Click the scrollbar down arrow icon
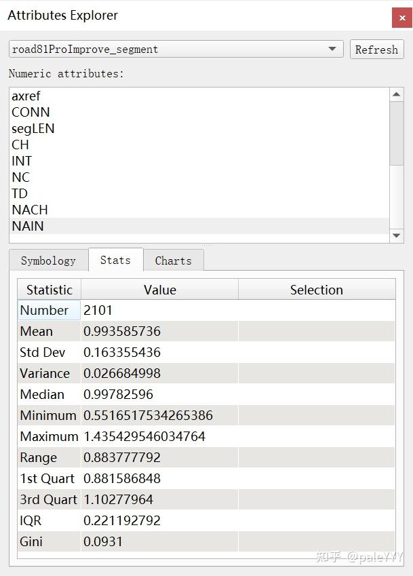Screen dimensions: 413x576 [396, 235]
